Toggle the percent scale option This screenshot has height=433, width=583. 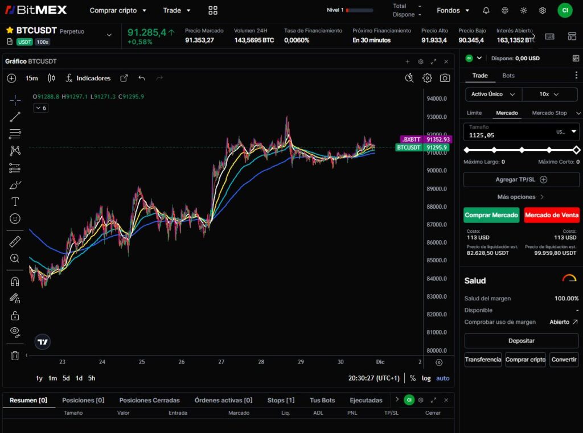pos(413,378)
